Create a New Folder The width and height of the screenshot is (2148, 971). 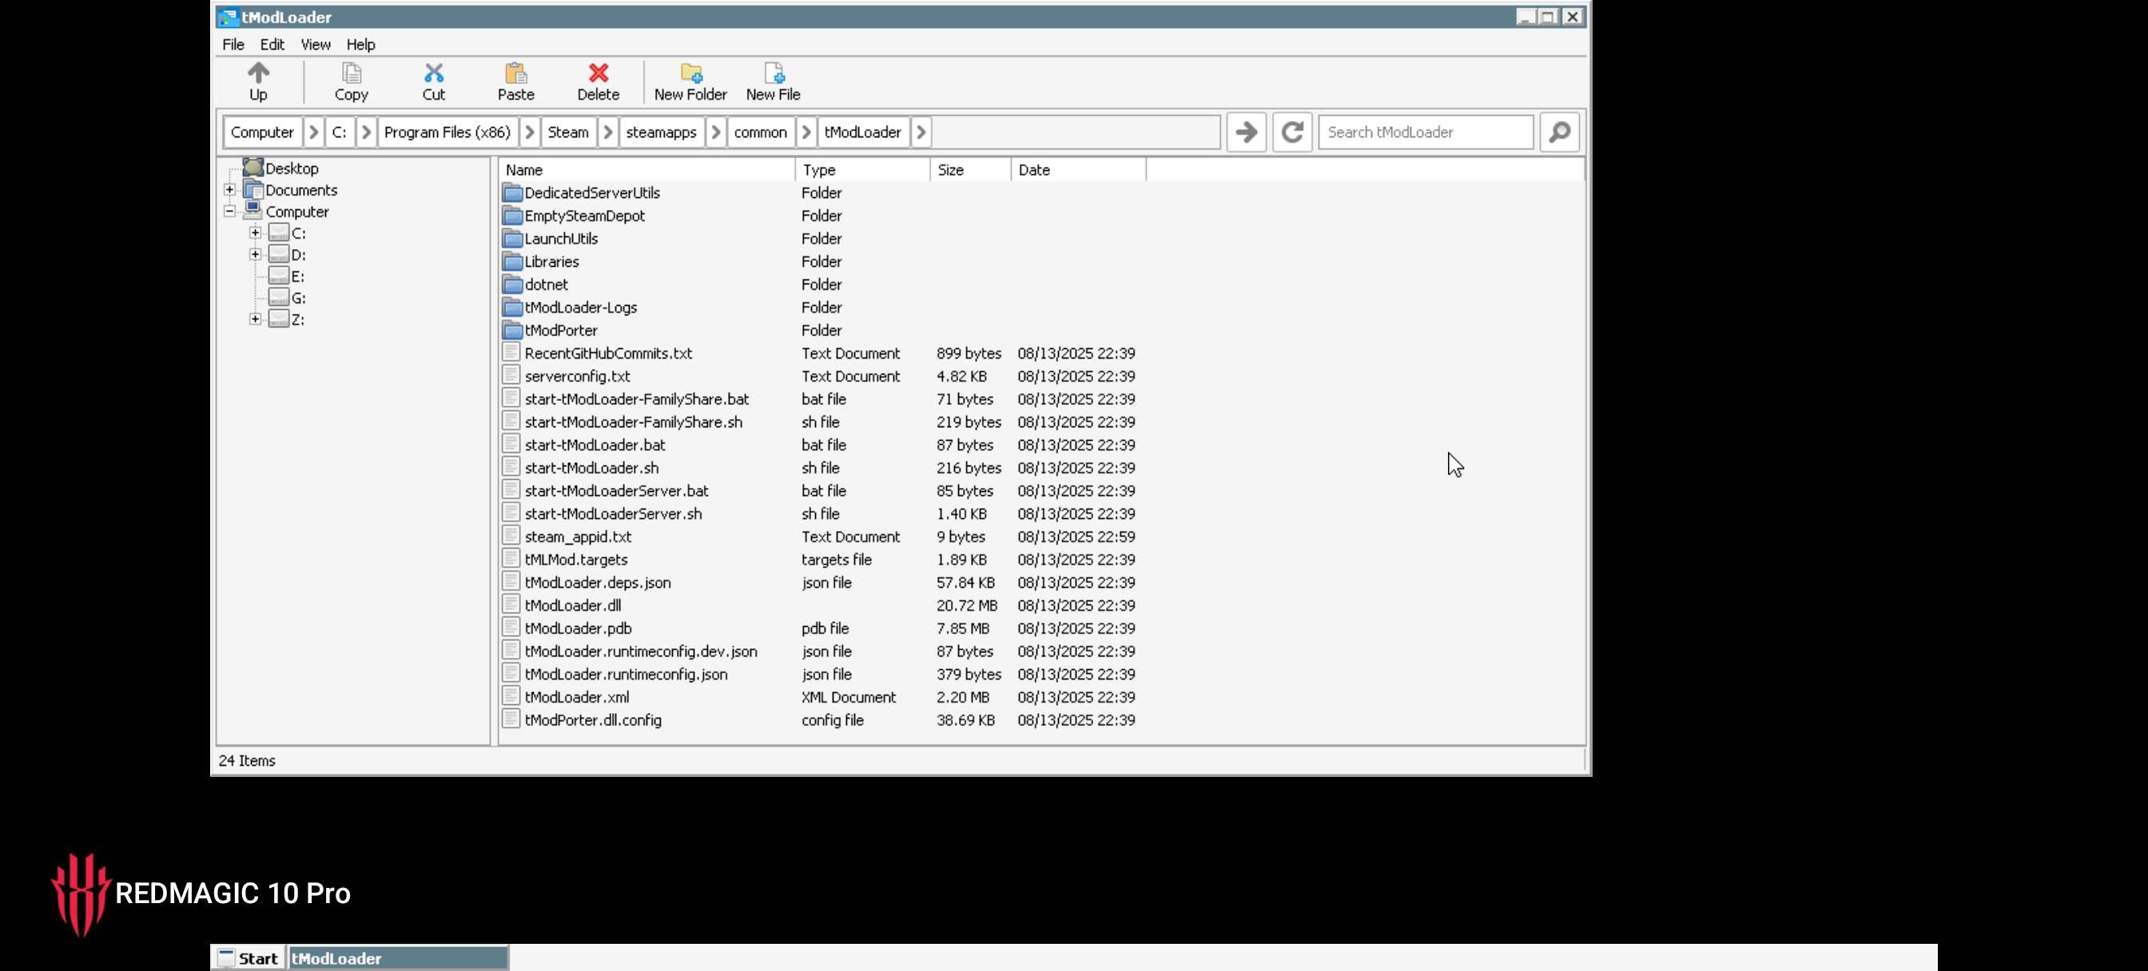(x=690, y=81)
